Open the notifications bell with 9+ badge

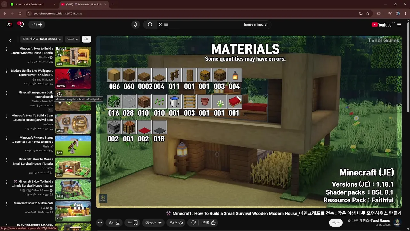22,25
